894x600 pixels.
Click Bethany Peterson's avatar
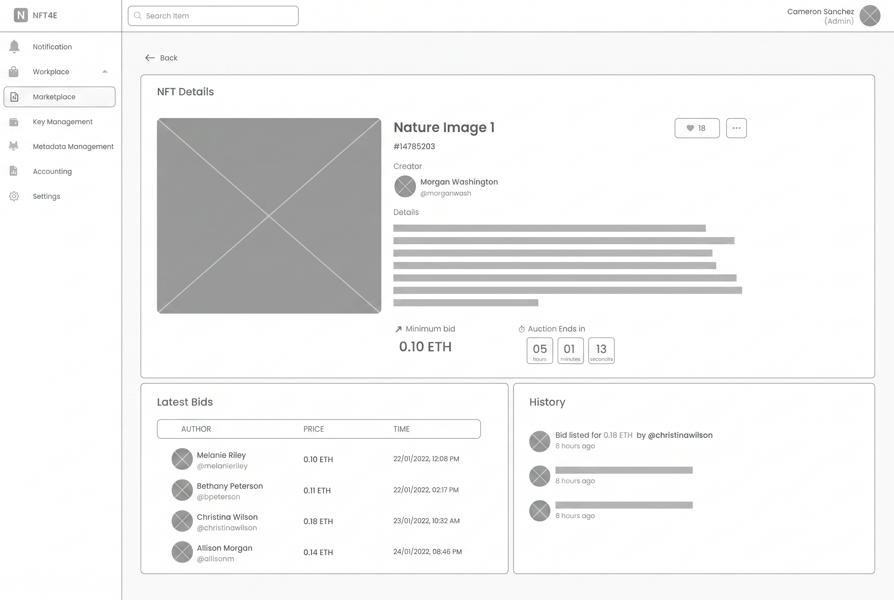[182, 490]
